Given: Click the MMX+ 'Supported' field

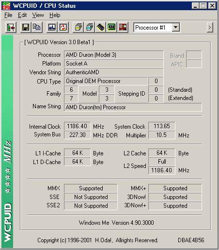Looking at the screenshot, I should 175,188.
